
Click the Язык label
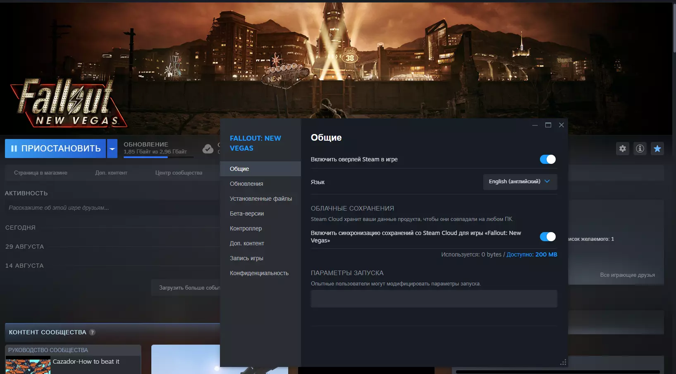318,182
